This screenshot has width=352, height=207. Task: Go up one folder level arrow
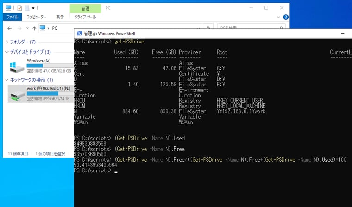pos(34,28)
